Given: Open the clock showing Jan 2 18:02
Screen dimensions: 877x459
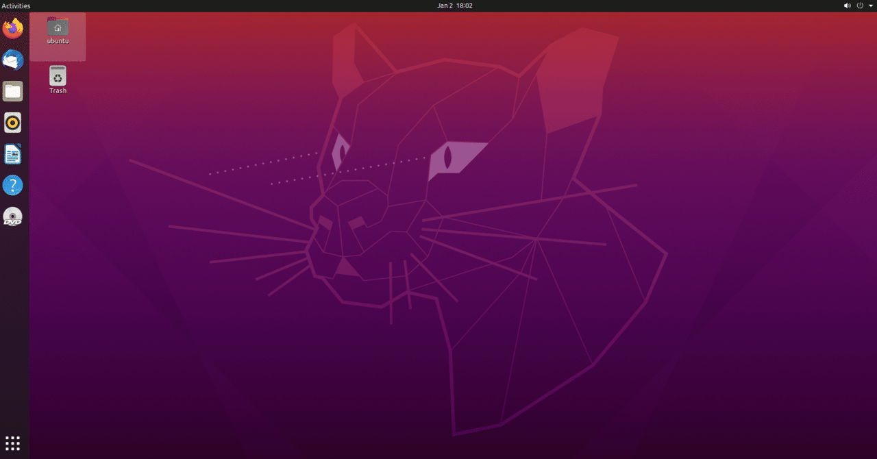Looking at the screenshot, I should click(455, 5).
